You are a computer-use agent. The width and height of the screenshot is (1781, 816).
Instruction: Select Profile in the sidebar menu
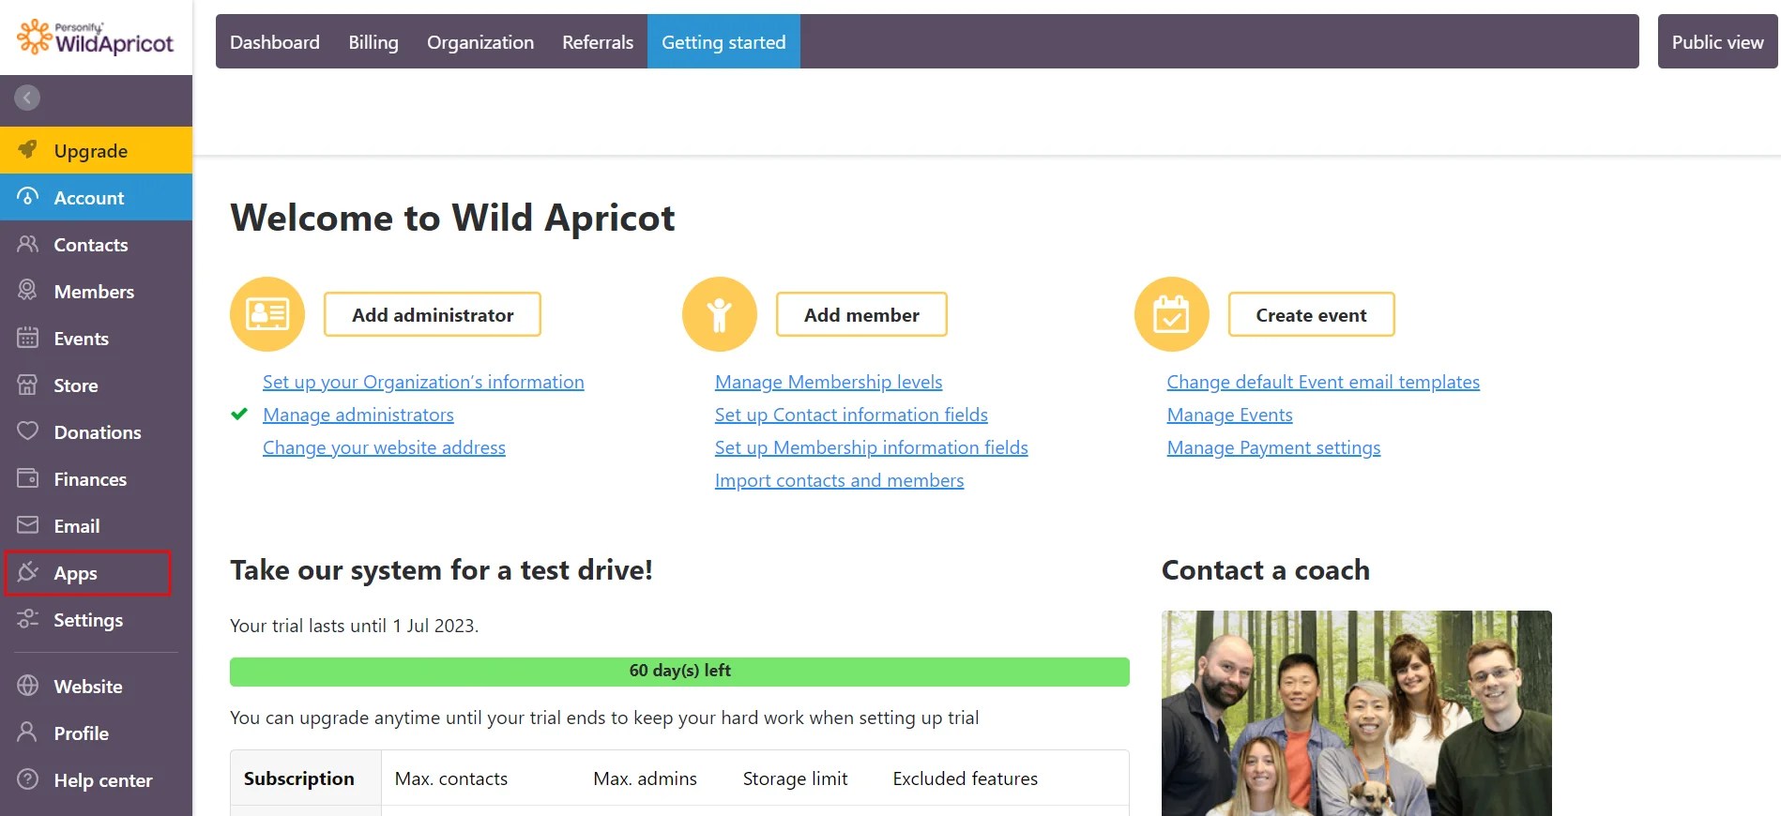pyautogui.click(x=96, y=733)
